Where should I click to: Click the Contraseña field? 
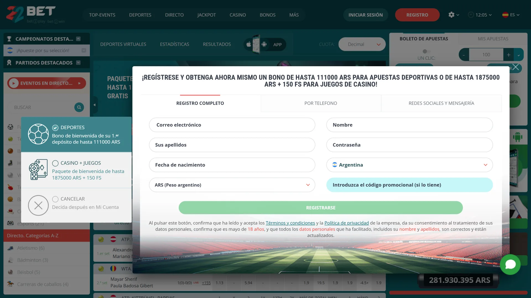[409, 145]
